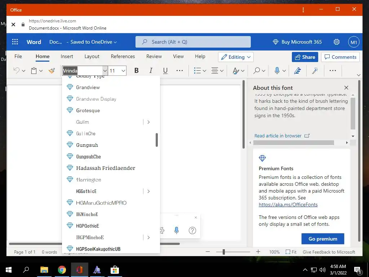
Task: Toggle Underline formatting
Action: pos(165,70)
